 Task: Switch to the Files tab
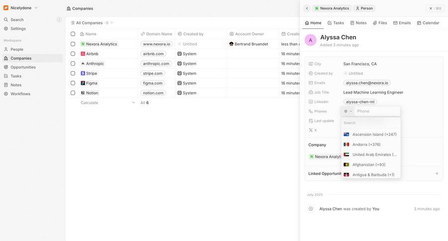coord(380,23)
